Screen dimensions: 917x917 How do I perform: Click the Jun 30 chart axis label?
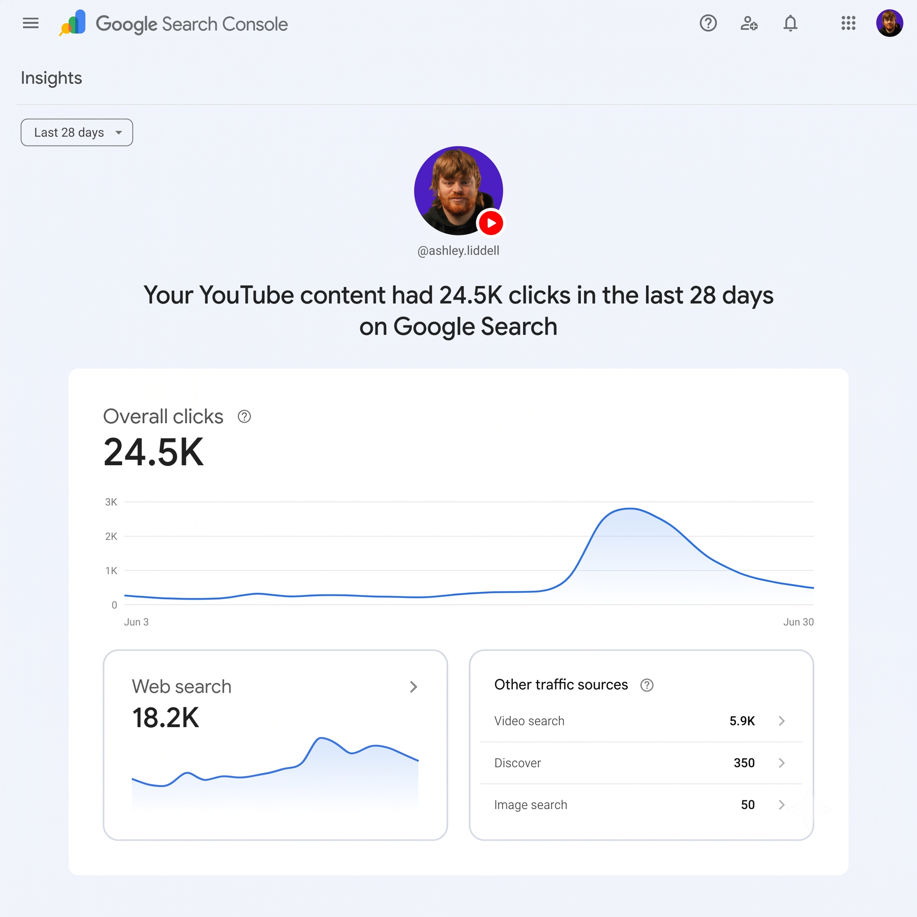[798, 622]
